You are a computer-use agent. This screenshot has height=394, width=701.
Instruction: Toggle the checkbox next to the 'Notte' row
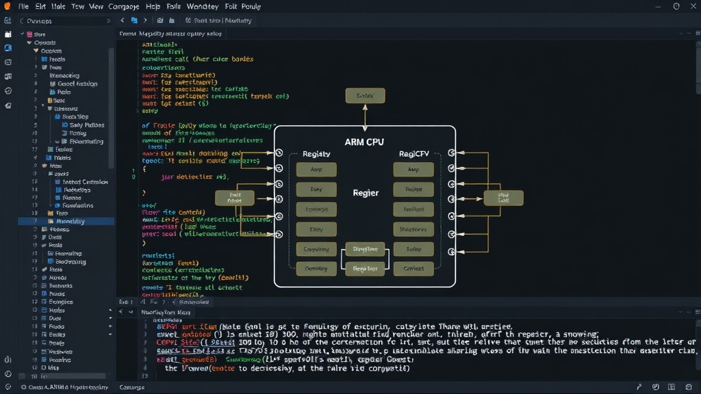pos(35,310)
